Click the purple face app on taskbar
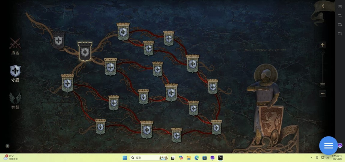The image size is (345, 162). 212,157
